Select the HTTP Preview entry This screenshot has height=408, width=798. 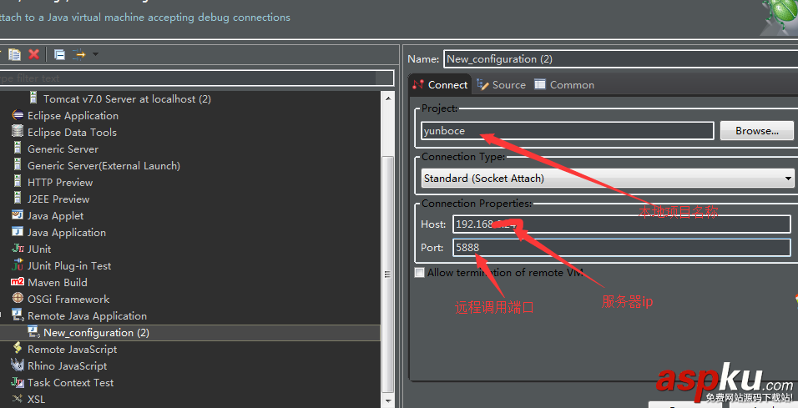pyautogui.click(x=60, y=182)
